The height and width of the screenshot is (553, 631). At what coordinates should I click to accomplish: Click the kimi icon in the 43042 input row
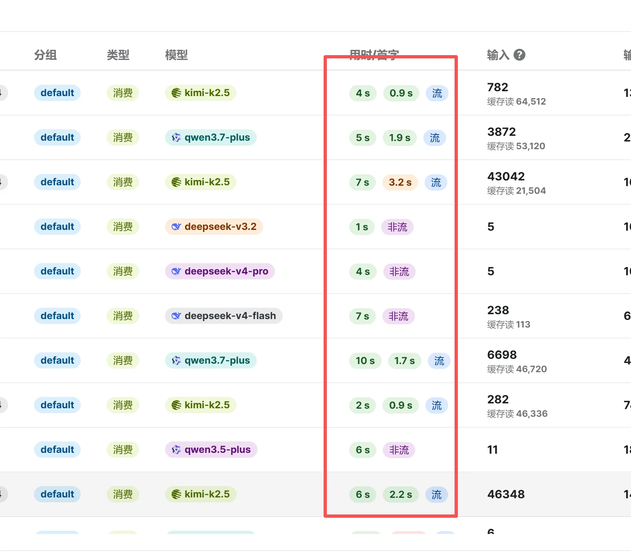click(176, 182)
